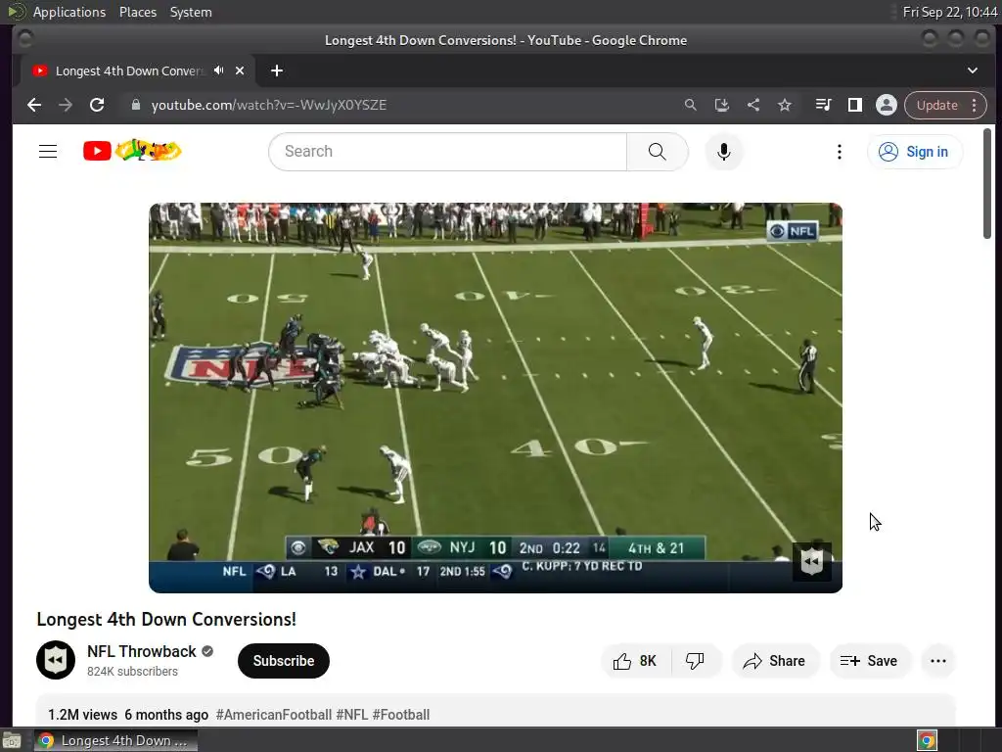Image resolution: width=1002 pixels, height=752 pixels.
Task: Open the #AmericanFootball hashtag
Action: click(x=274, y=714)
